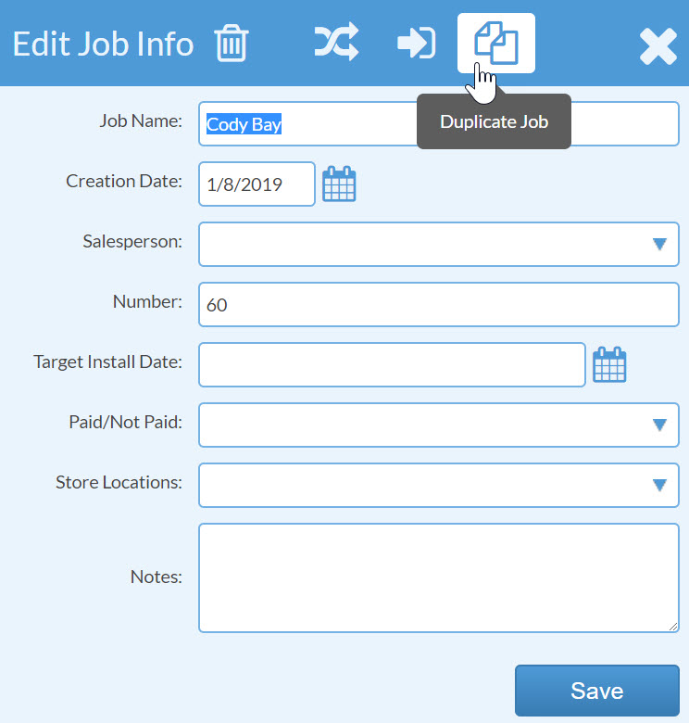Viewport: 689px width, 723px height.
Task: Click the Duplicate Job icon
Action: (x=496, y=43)
